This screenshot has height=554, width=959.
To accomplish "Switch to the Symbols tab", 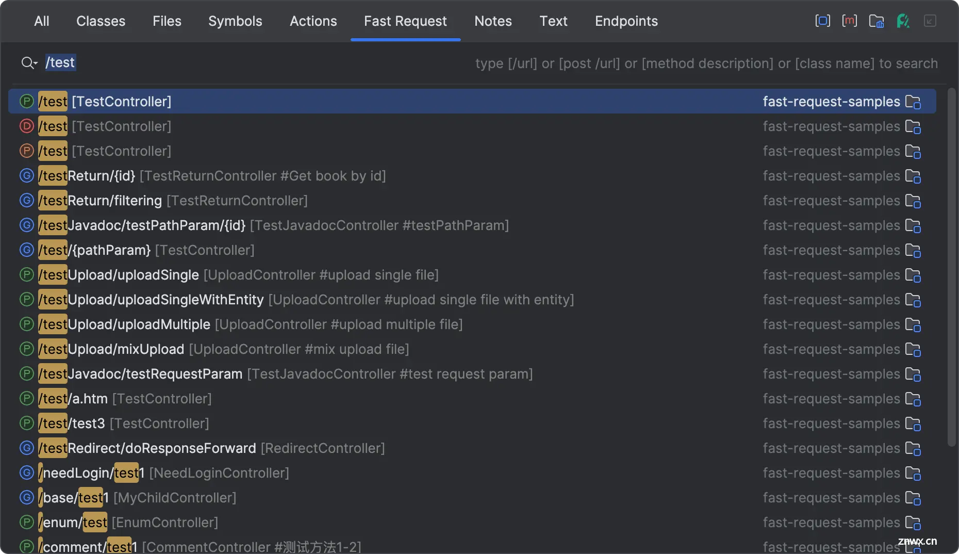I will click(x=235, y=21).
